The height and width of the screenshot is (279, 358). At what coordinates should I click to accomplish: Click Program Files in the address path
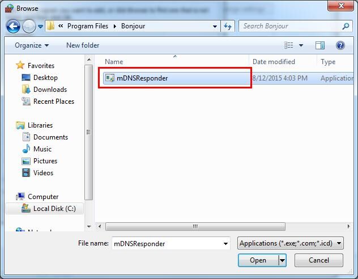tap(88, 26)
